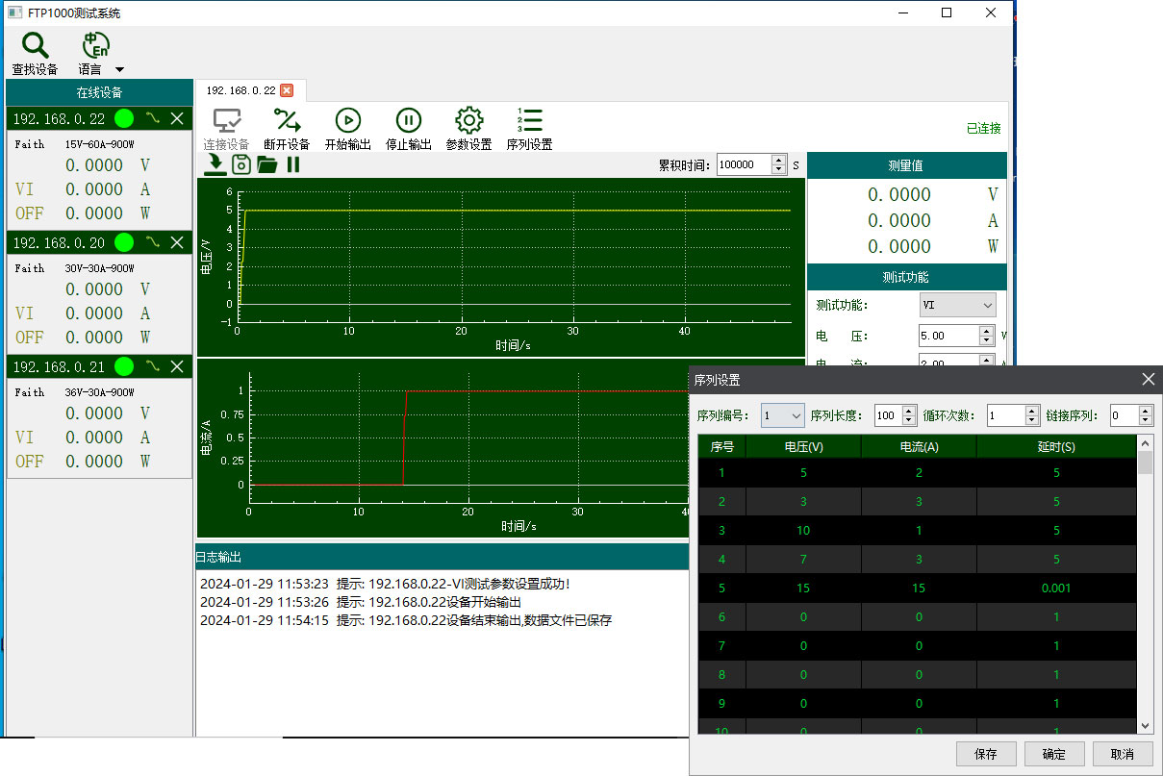Pause the chart with pause icon

tap(293, 164)
